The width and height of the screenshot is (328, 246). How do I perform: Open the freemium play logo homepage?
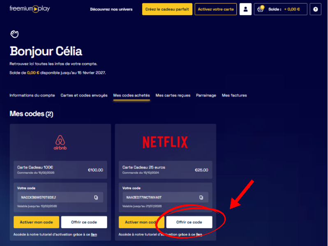click(30, 9)
